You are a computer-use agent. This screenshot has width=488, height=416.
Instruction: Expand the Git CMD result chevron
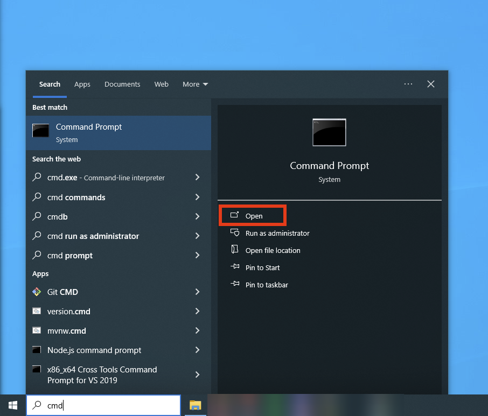click(x=197, y=292)
